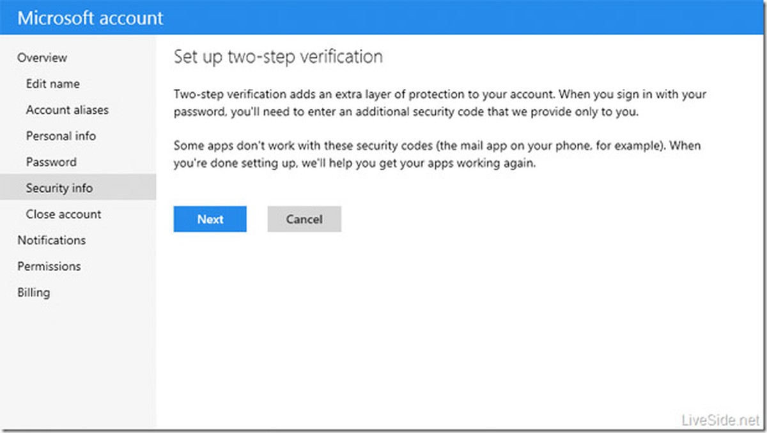Image resolution: width=767 pixels, height=433 pixels.
Task: Choose Close account in the sidebar
Action: pyautogui.click(x=63, y=214)
